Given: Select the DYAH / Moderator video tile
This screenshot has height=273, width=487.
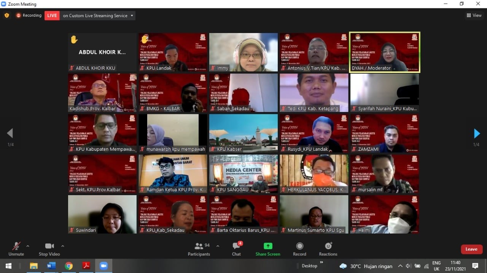Looking at the screenshot, I should click(x=384, y=52).
